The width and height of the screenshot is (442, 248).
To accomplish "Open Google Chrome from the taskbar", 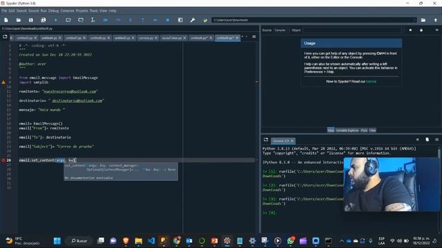I will click(177, 240).
